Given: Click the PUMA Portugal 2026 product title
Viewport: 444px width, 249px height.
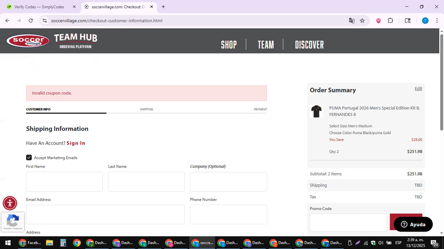Looking at the screenshot, I should coord(374,111).
